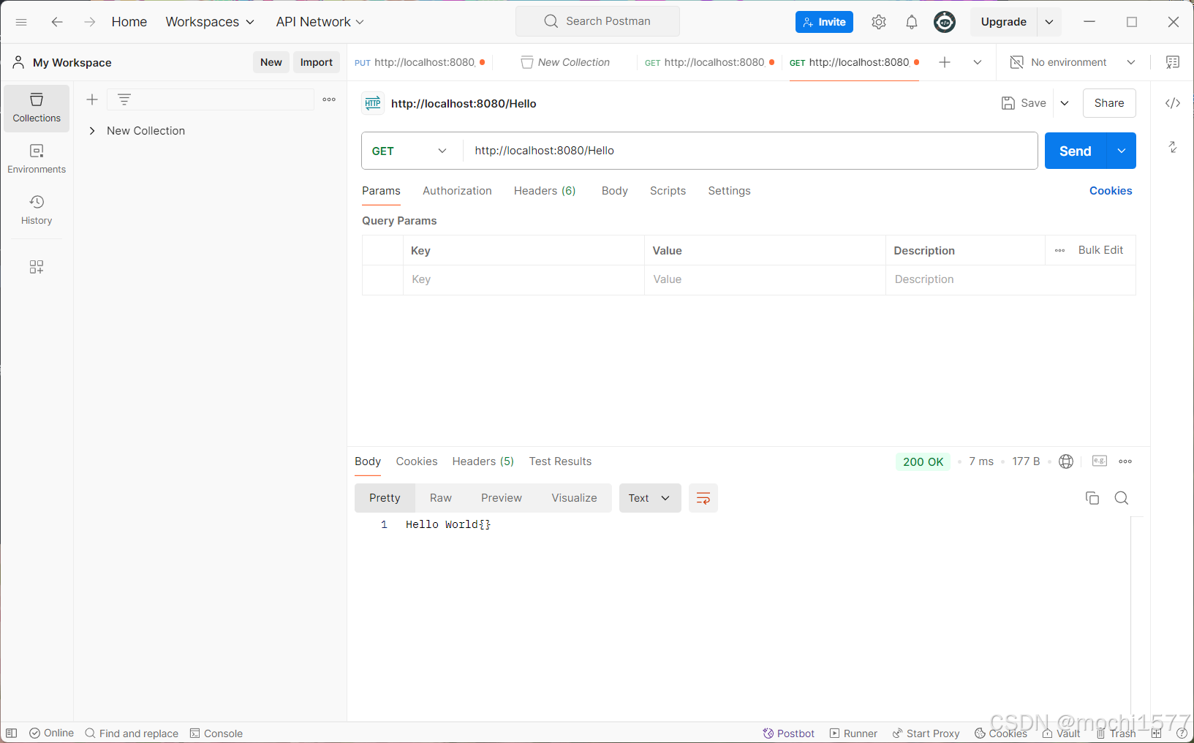Open the Workspaces dropdown
Viewport: 1194px width, 743px height.
pos(210,22)
